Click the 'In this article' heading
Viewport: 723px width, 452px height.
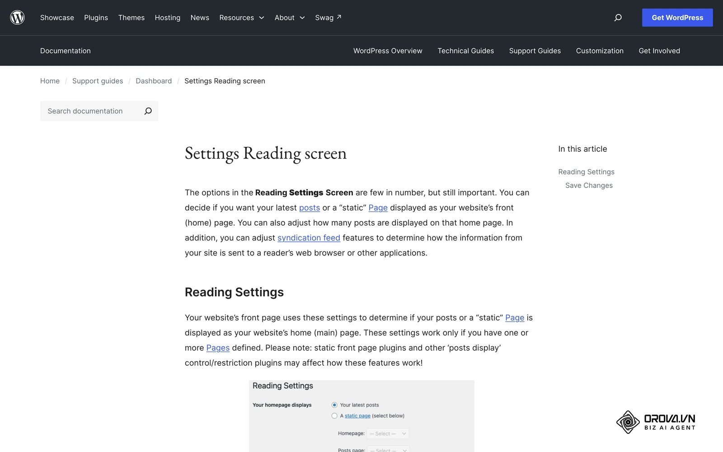point(582,149)
